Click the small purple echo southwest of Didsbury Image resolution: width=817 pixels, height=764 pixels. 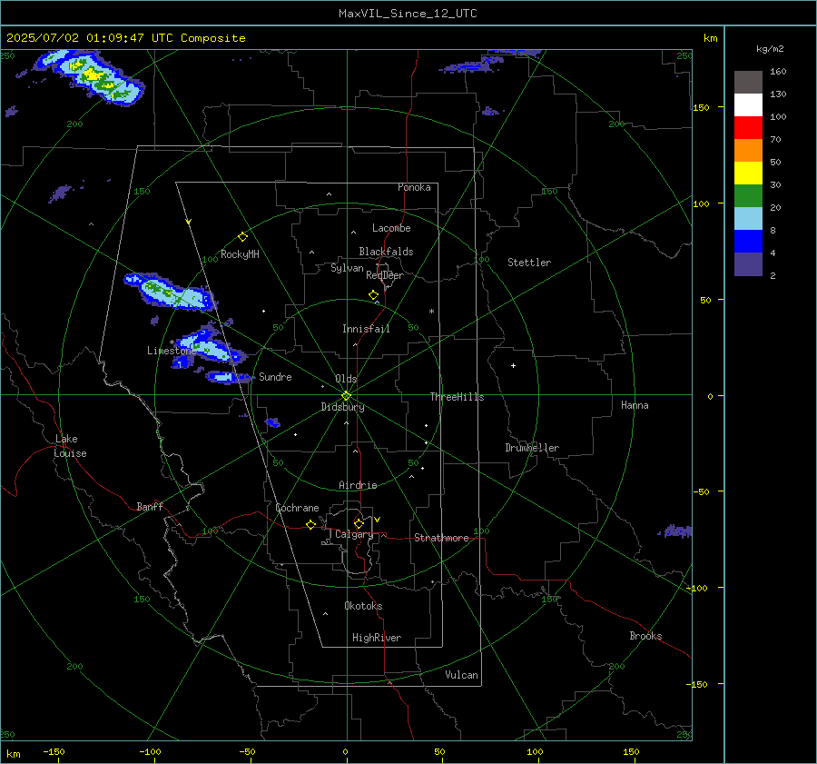click(272, 422)
